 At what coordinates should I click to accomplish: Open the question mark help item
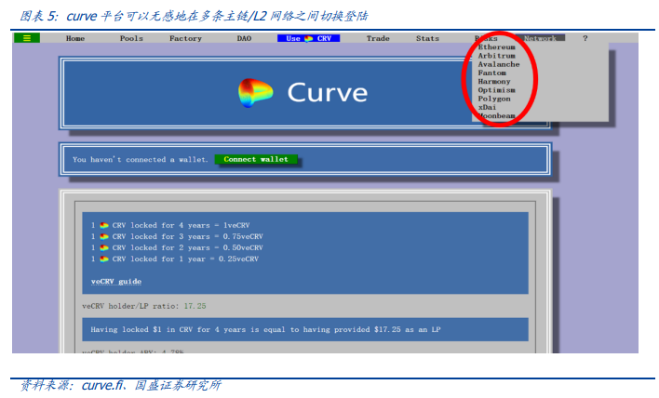[585, 38]
